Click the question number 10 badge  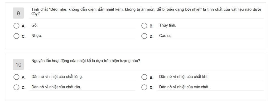18,64
